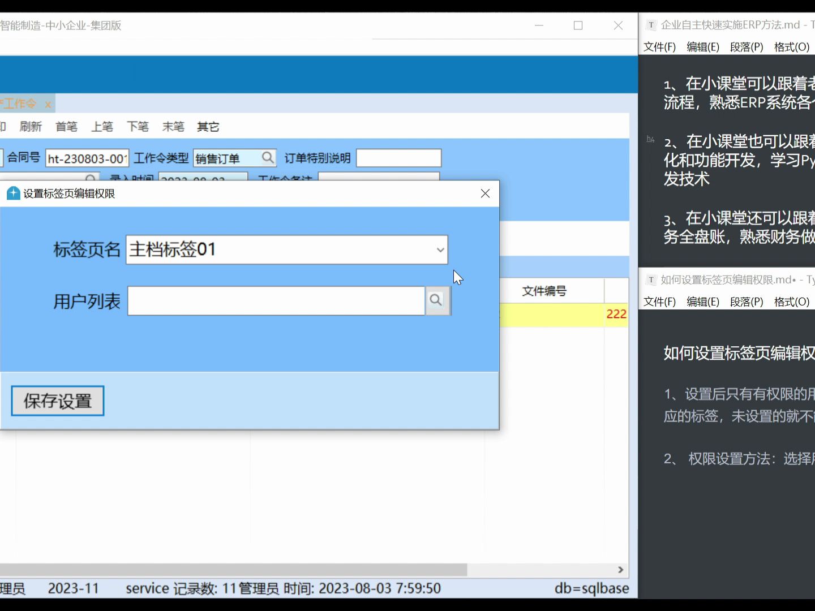Open the 工作令类型 lookup magnifier icon
Screen dimensions: 815x611
[x=268, y=158]
